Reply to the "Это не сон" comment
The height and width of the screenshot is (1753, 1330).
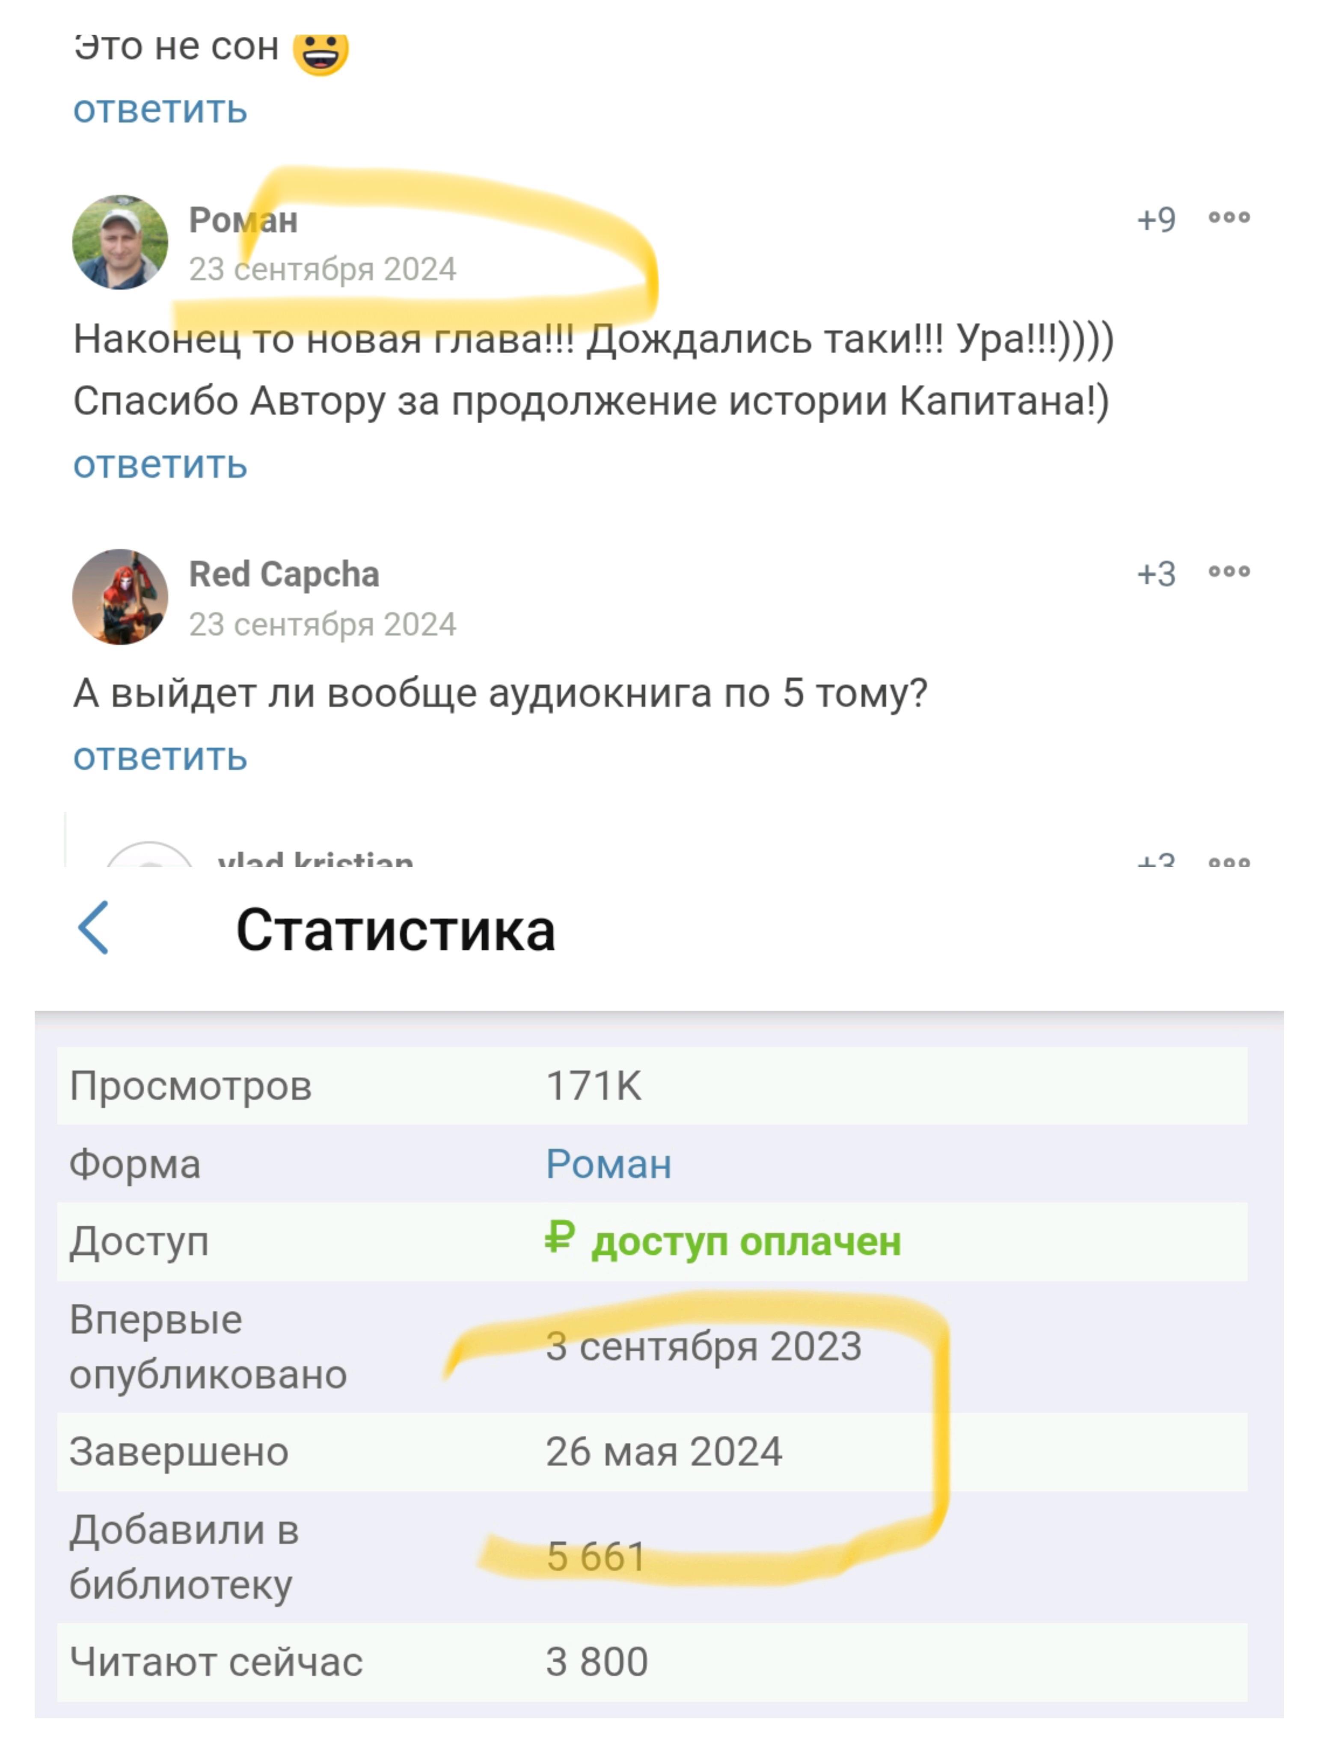[x=160, y=110]
